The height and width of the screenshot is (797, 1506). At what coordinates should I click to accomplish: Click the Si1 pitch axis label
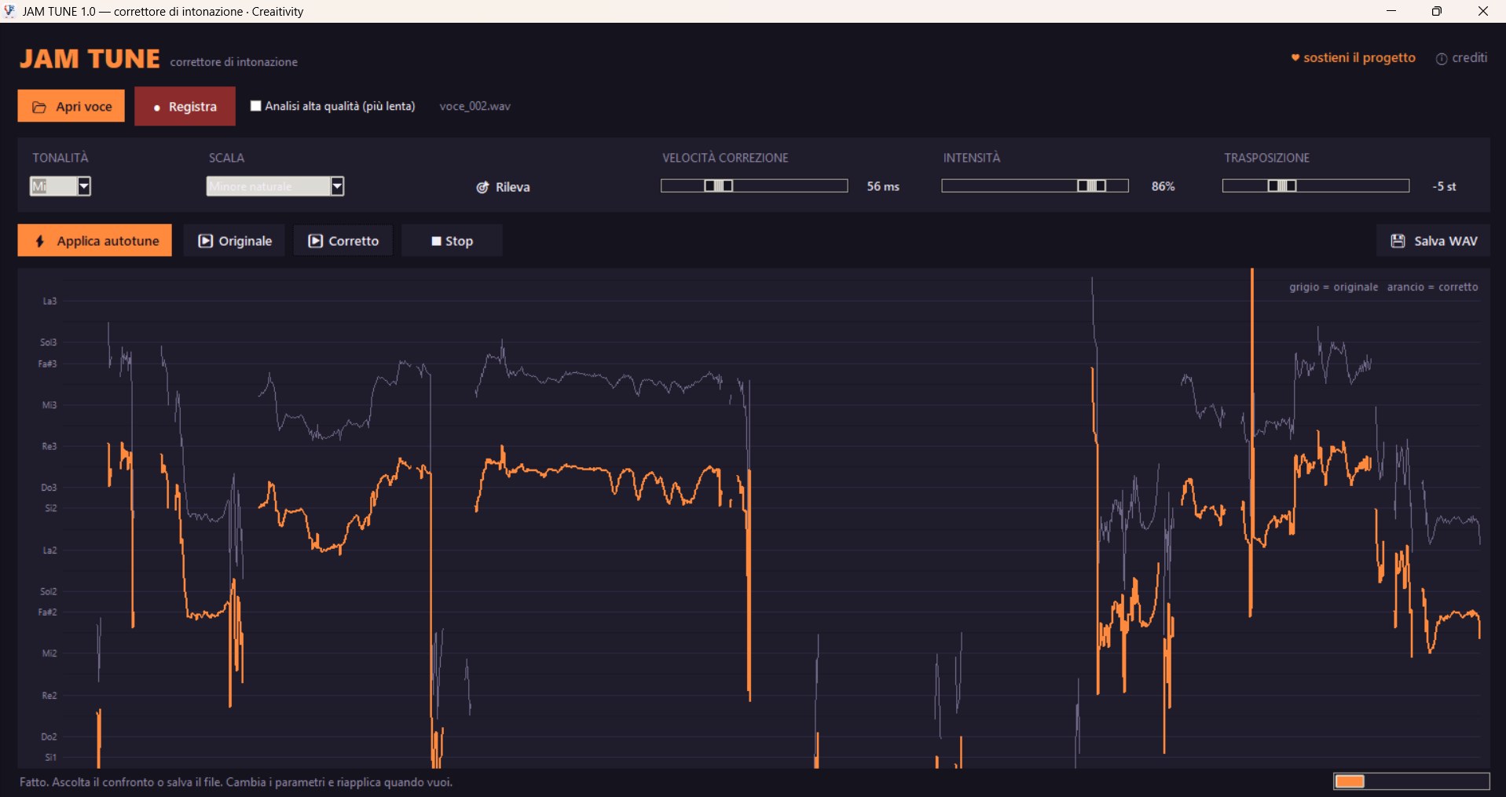[x=51, y=758]
